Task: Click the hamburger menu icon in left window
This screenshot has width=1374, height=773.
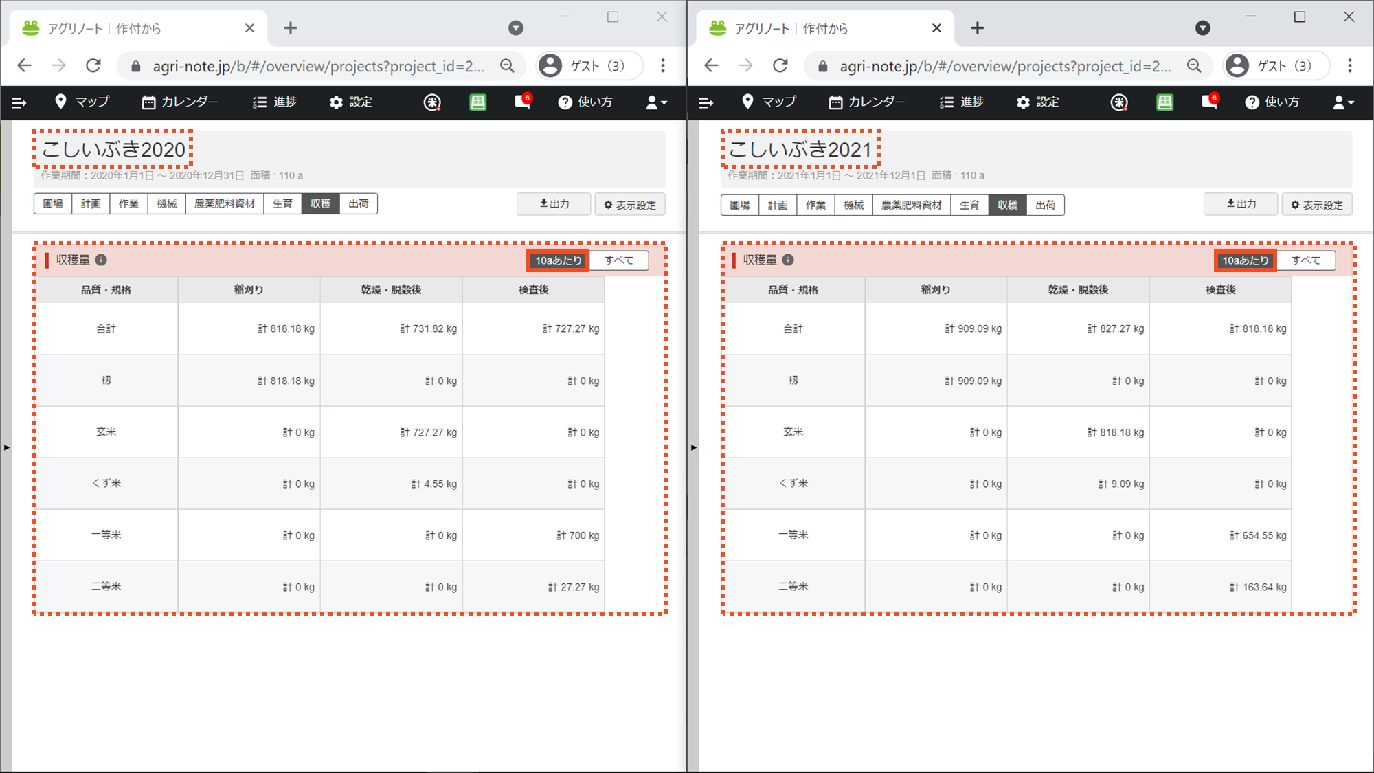Action: pyautogui.click(x=19, y=102)
